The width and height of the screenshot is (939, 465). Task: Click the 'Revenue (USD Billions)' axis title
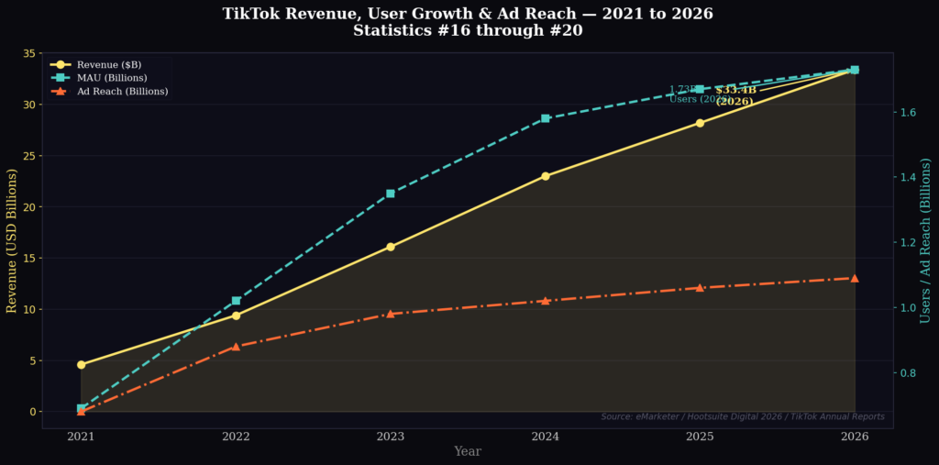point(11,240)
